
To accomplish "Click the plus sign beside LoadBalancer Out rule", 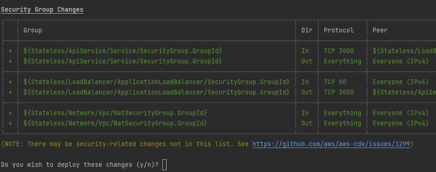I will (10, 92).
